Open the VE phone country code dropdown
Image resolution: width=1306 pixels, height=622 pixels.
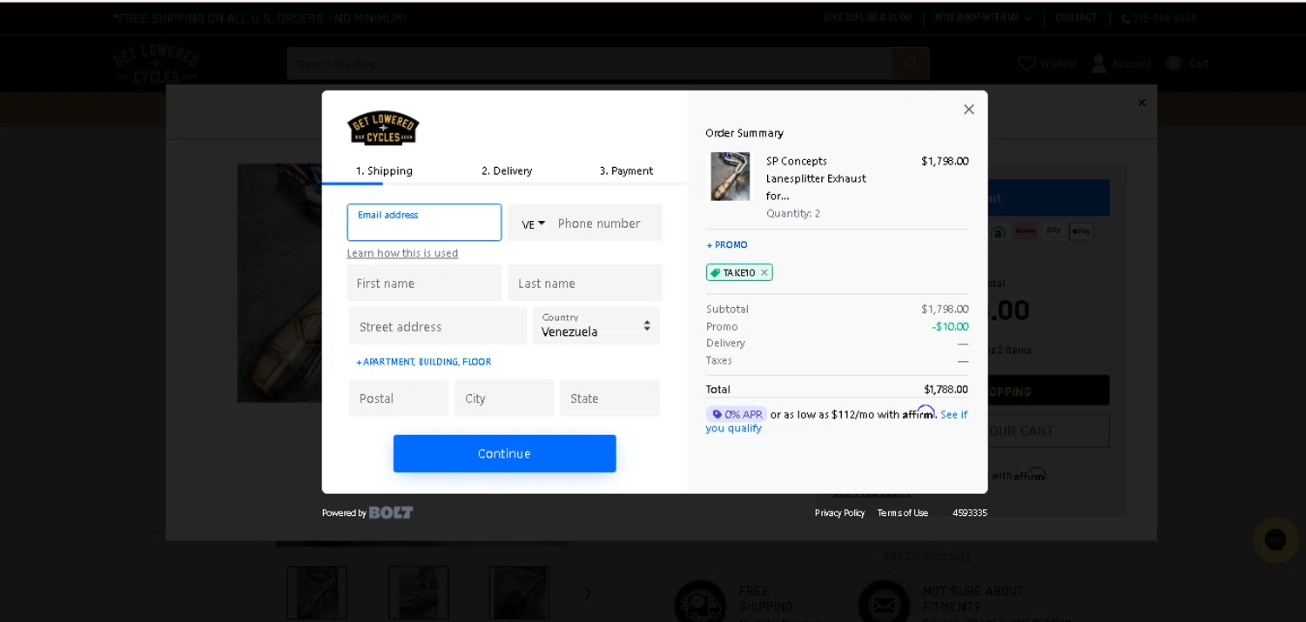pos(533,224)
